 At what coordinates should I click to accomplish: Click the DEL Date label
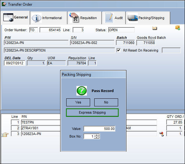[12, 58]
